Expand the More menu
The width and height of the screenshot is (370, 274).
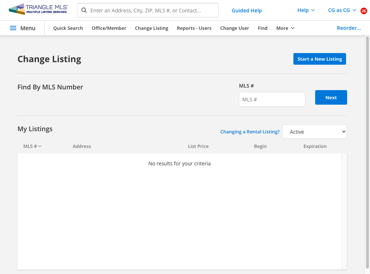point(285,28)
